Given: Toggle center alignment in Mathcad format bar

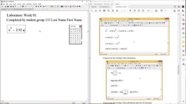Looking at the screenshot, I should (x=45, y=9).
